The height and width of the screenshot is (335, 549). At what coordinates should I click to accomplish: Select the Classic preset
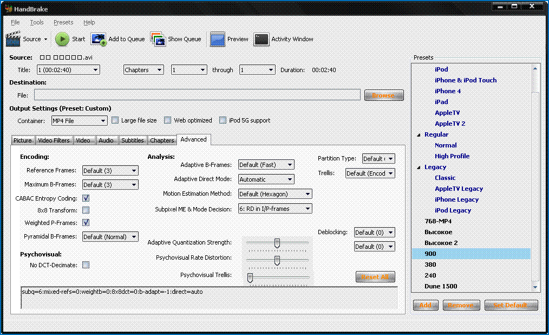pos(445,178)
